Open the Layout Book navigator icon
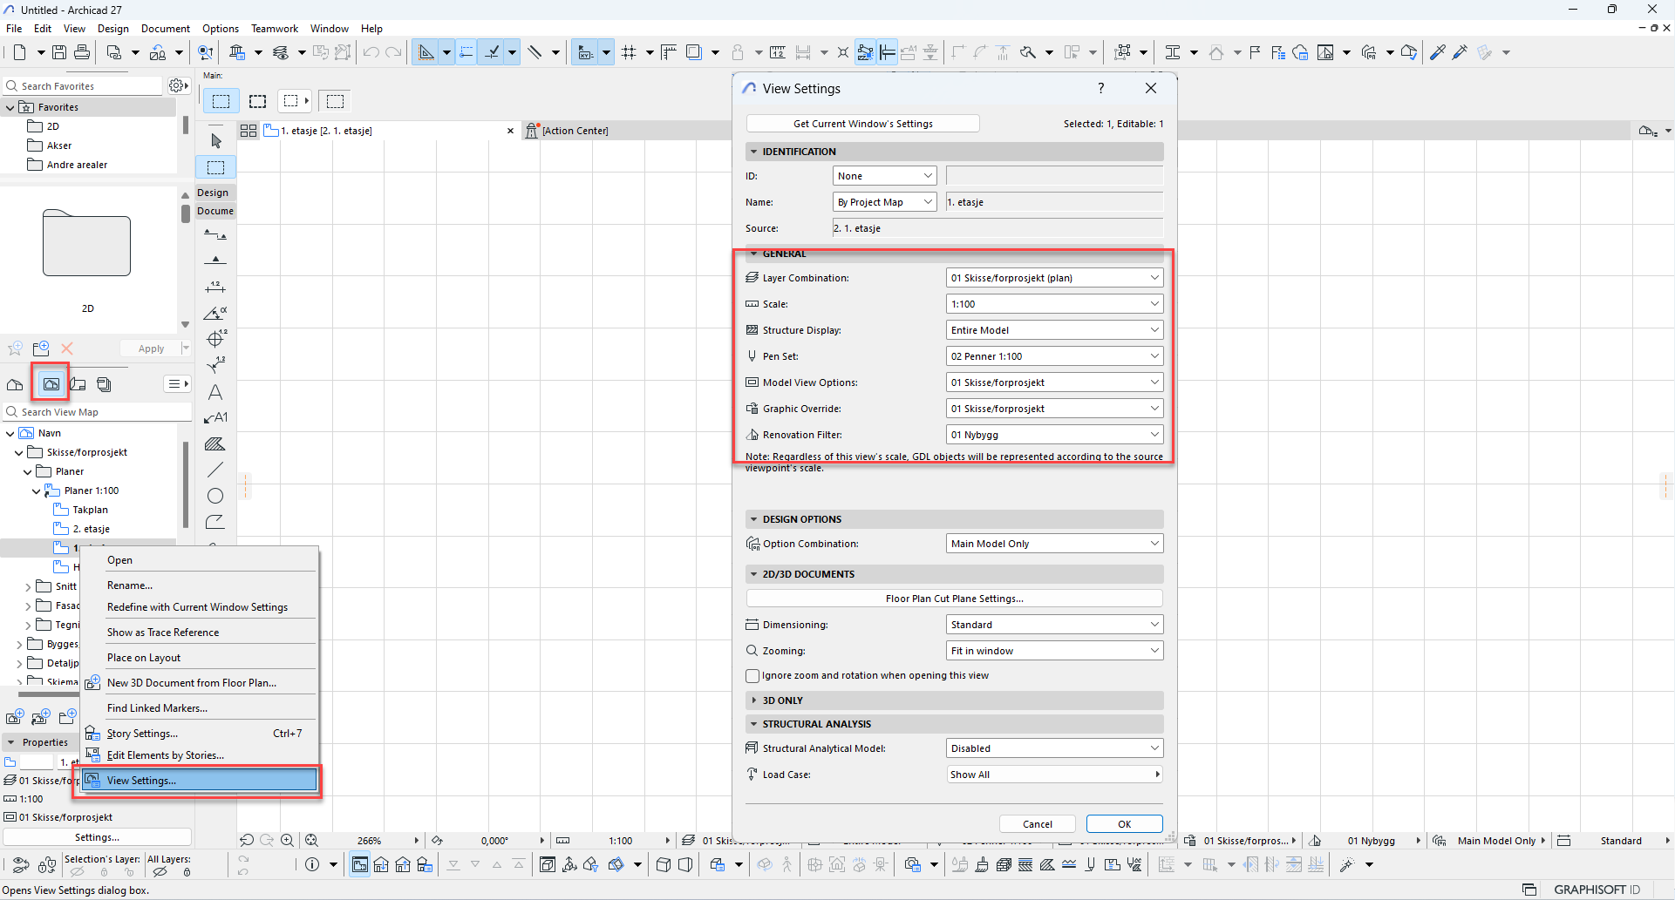The width and height of the screenshot is (1675, 900). 78,384
